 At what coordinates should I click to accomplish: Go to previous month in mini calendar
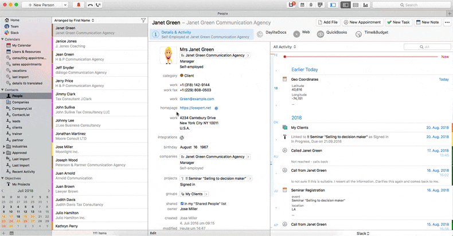coord(2,191)
